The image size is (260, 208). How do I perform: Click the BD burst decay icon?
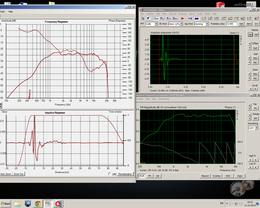pyautogui.click(x=249, y=18)
